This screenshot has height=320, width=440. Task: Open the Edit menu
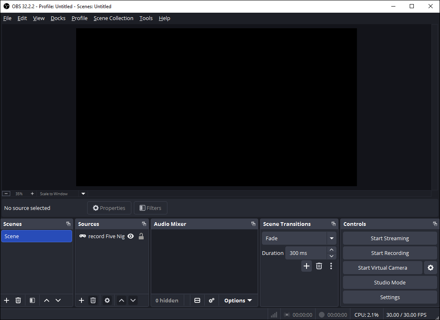point(22,18)
